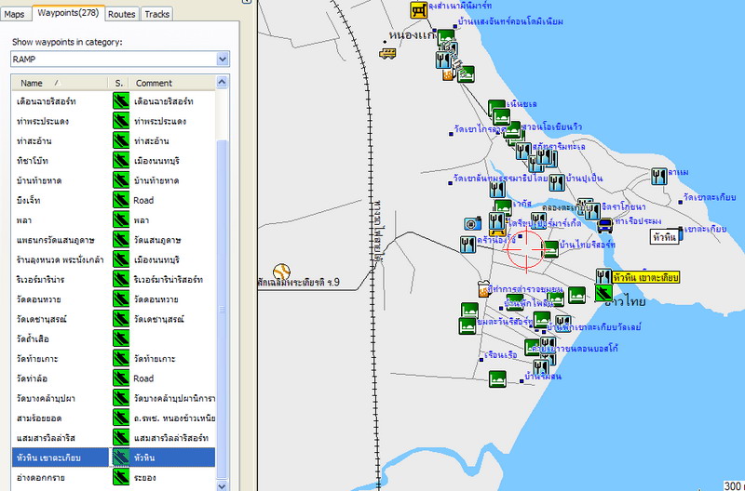745x491 pixels.
Task: Select the blue bus icon near the pier
Action: point(605,224)
